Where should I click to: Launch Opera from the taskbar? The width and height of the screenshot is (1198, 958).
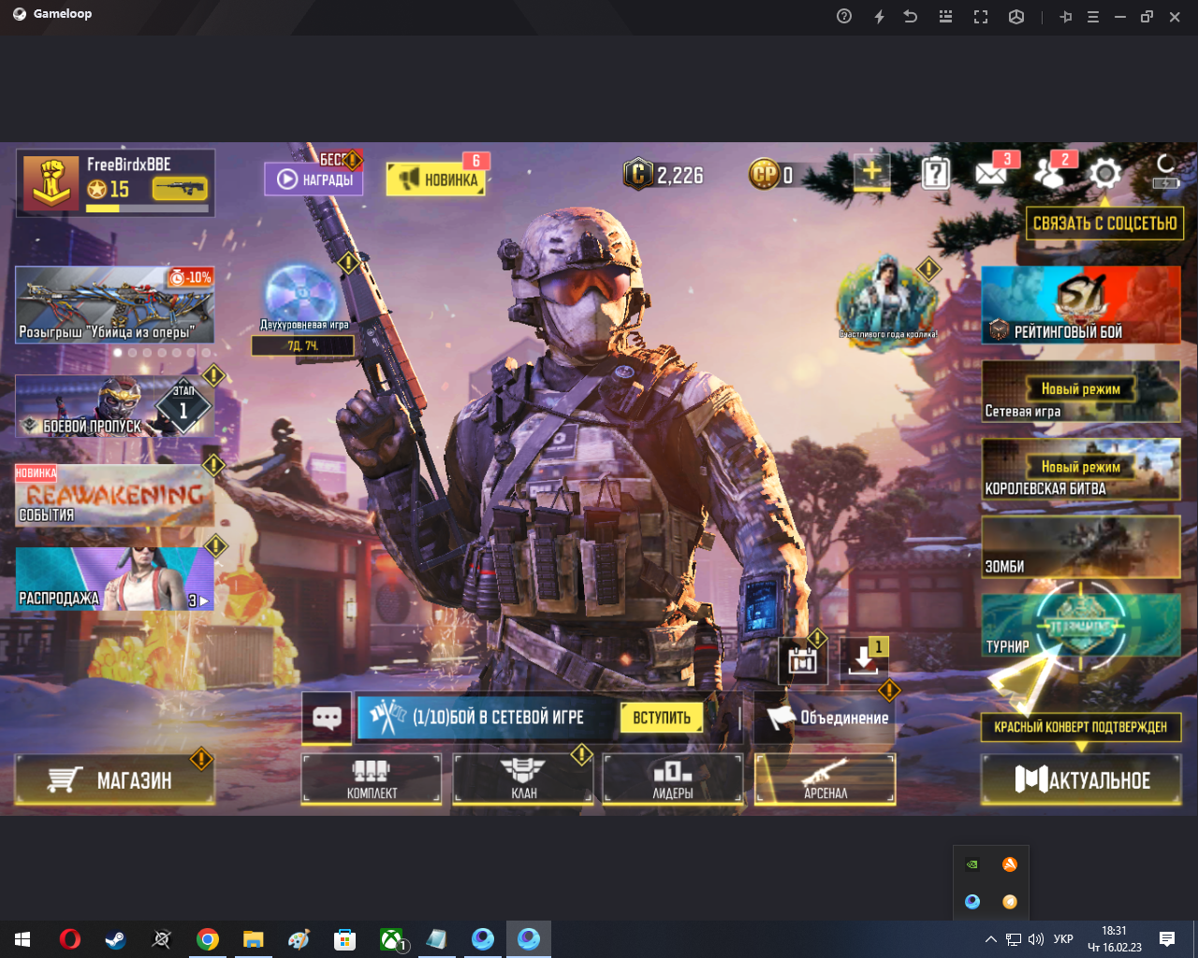click(69, 939)
